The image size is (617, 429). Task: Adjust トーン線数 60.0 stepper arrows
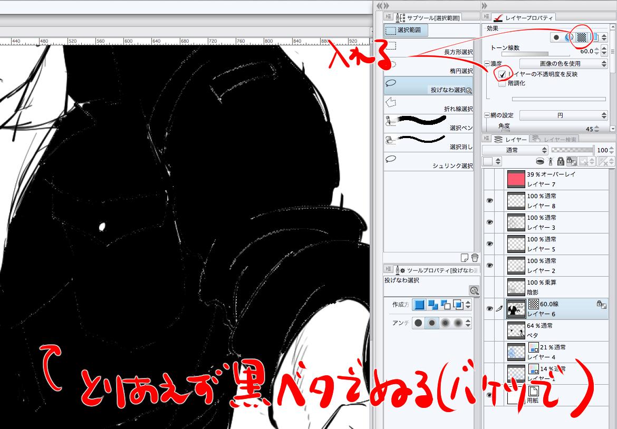(x=597, y=51)
